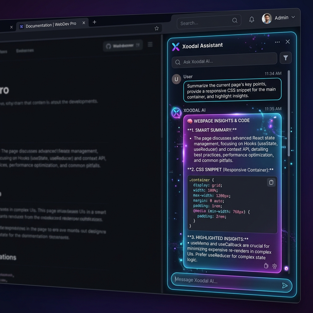Open the notifications bell

click(252, 19)
